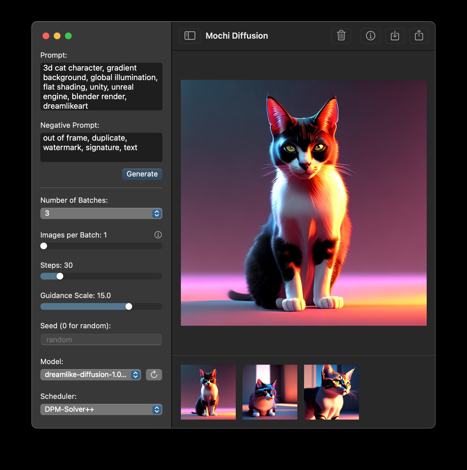
Task: Open the Model dropdown dreamlike-diffusion
Action: point(91,374)
